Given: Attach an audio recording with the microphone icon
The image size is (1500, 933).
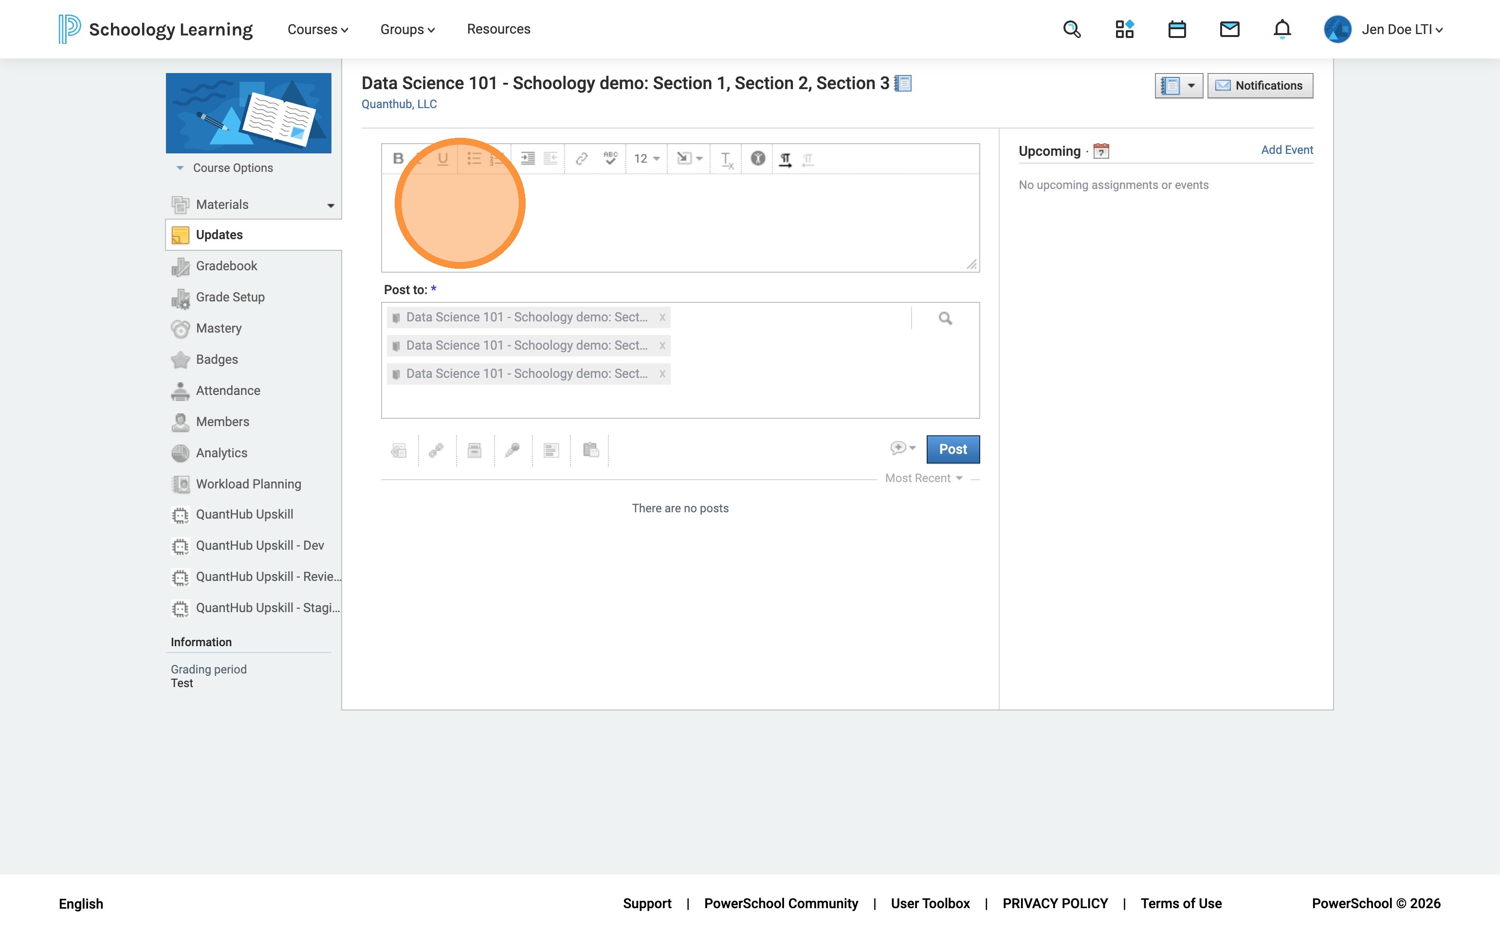Looking at the screenshot, I should pyautogui.click(x=512, y=450).
